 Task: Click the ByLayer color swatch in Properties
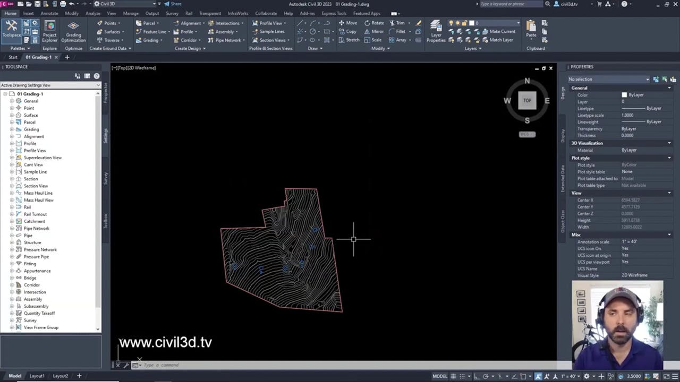point(624,94)
